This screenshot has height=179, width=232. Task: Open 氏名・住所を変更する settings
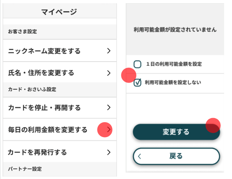click(x=41, y=72)
